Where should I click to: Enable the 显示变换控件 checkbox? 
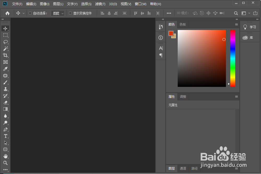click(x=70, y=13)
